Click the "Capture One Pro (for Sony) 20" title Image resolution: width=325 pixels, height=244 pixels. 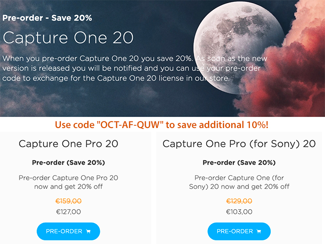[x=239, y=144]
